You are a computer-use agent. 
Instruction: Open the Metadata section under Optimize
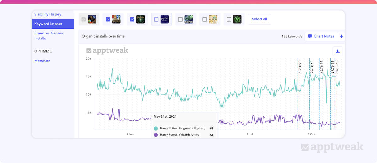click(x=42, y=61)
